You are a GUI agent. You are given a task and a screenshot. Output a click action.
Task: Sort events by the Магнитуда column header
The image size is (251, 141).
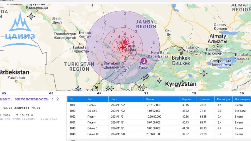[223, 99]
